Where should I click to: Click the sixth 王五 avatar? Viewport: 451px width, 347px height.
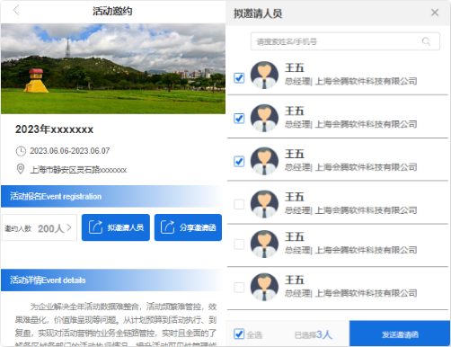pos(264,287)
